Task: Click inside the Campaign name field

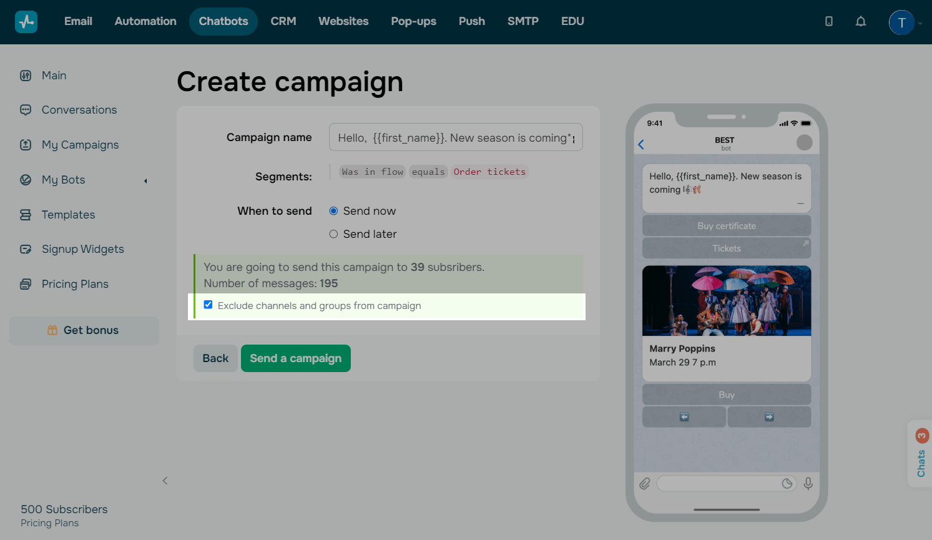Action: click(x=455, y=137)
